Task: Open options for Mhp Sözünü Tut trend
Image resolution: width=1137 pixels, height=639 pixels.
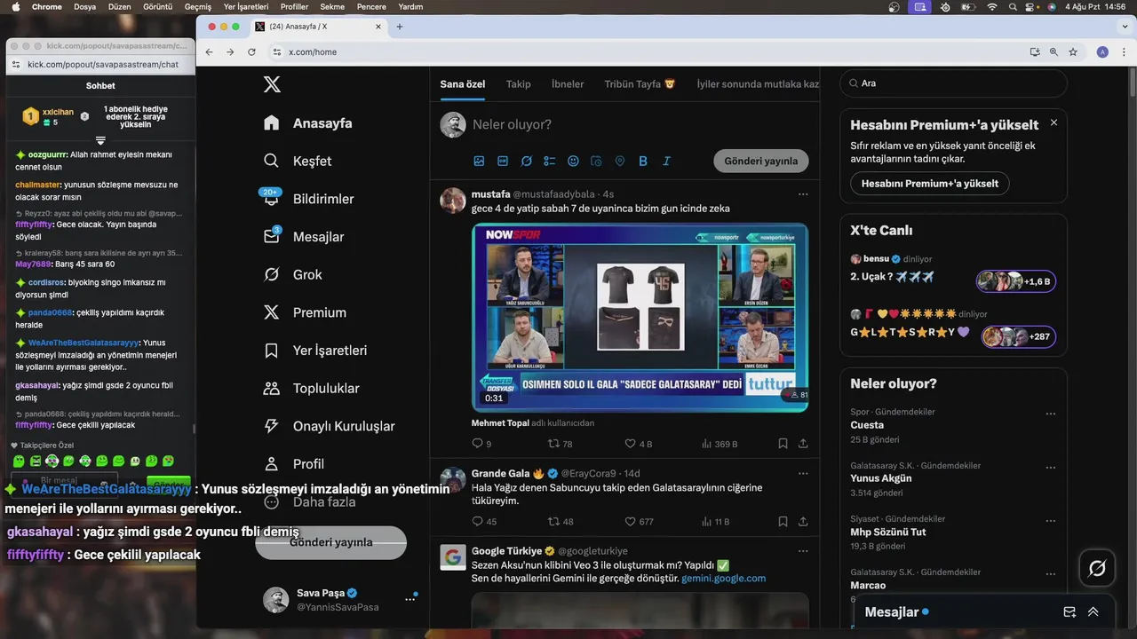Action: (x=1051, y=520)
